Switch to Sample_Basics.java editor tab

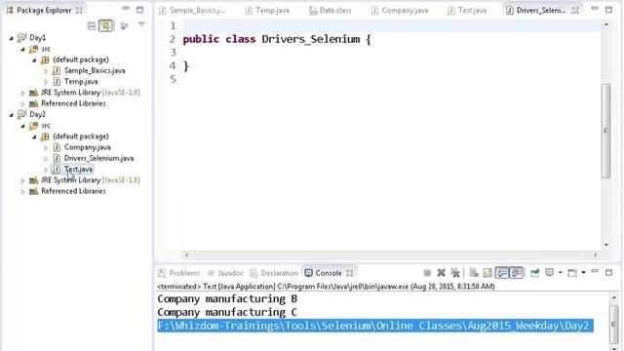(x=192, y=11)
